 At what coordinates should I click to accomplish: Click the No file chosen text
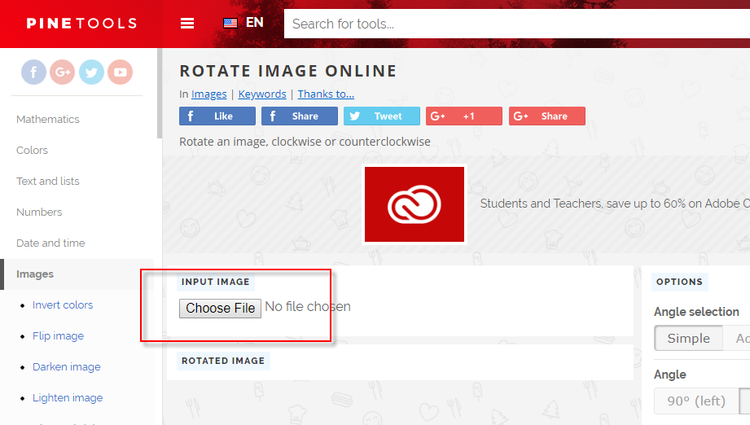(308, 306)
